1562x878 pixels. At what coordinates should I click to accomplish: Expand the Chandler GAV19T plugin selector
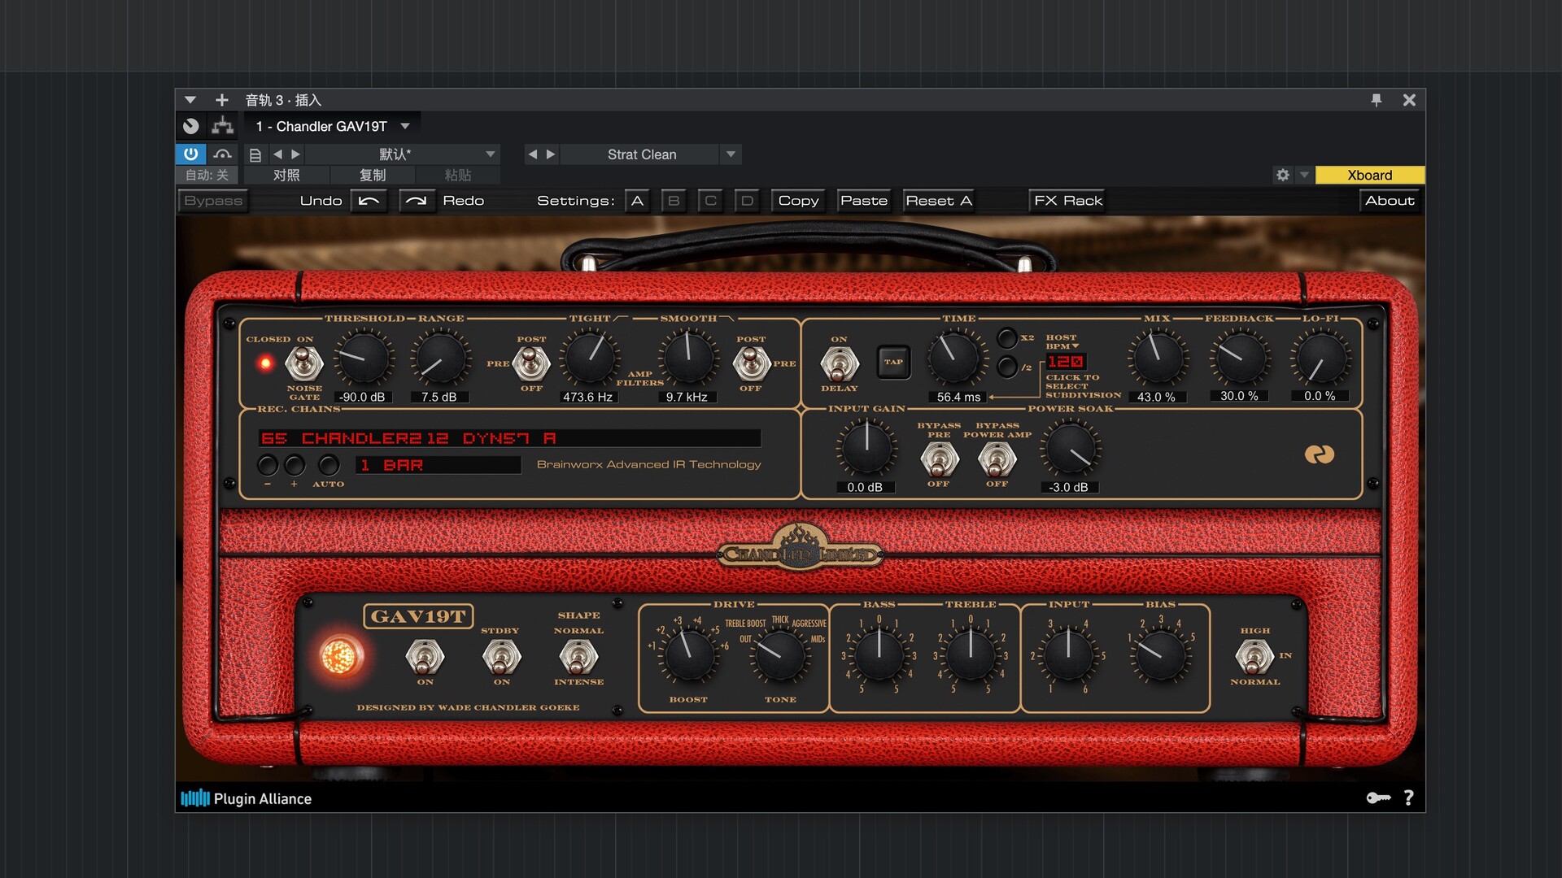pos(405,126)
